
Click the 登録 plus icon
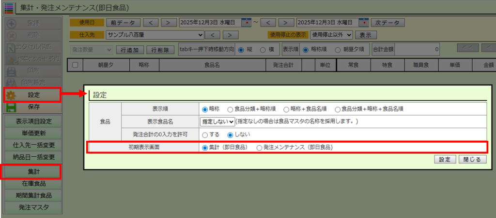pos(12,23)
